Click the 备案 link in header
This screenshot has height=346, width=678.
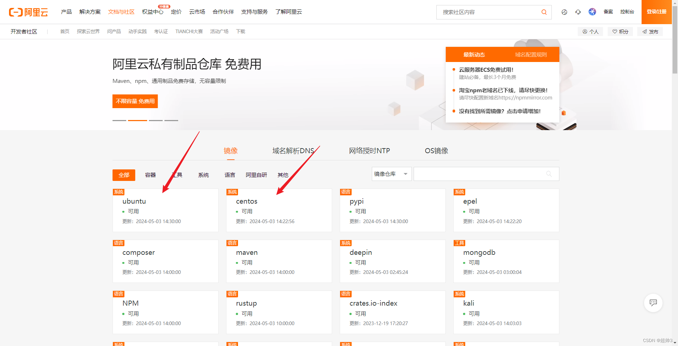click(608, 12)
